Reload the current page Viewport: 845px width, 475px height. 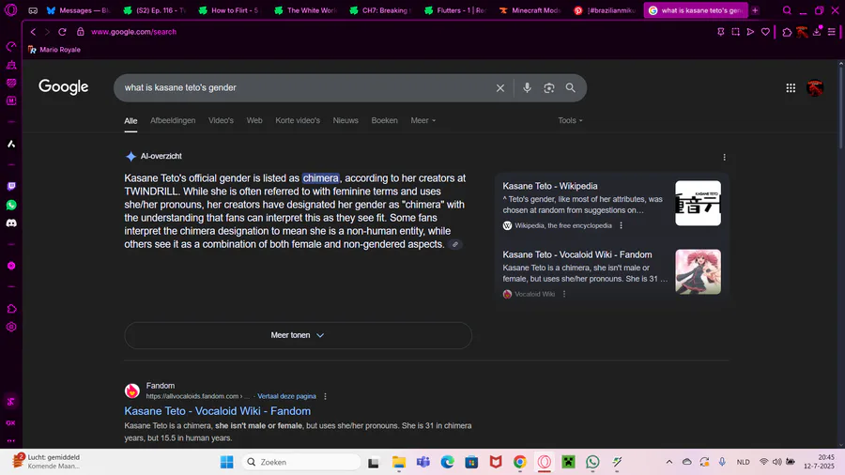63,32
